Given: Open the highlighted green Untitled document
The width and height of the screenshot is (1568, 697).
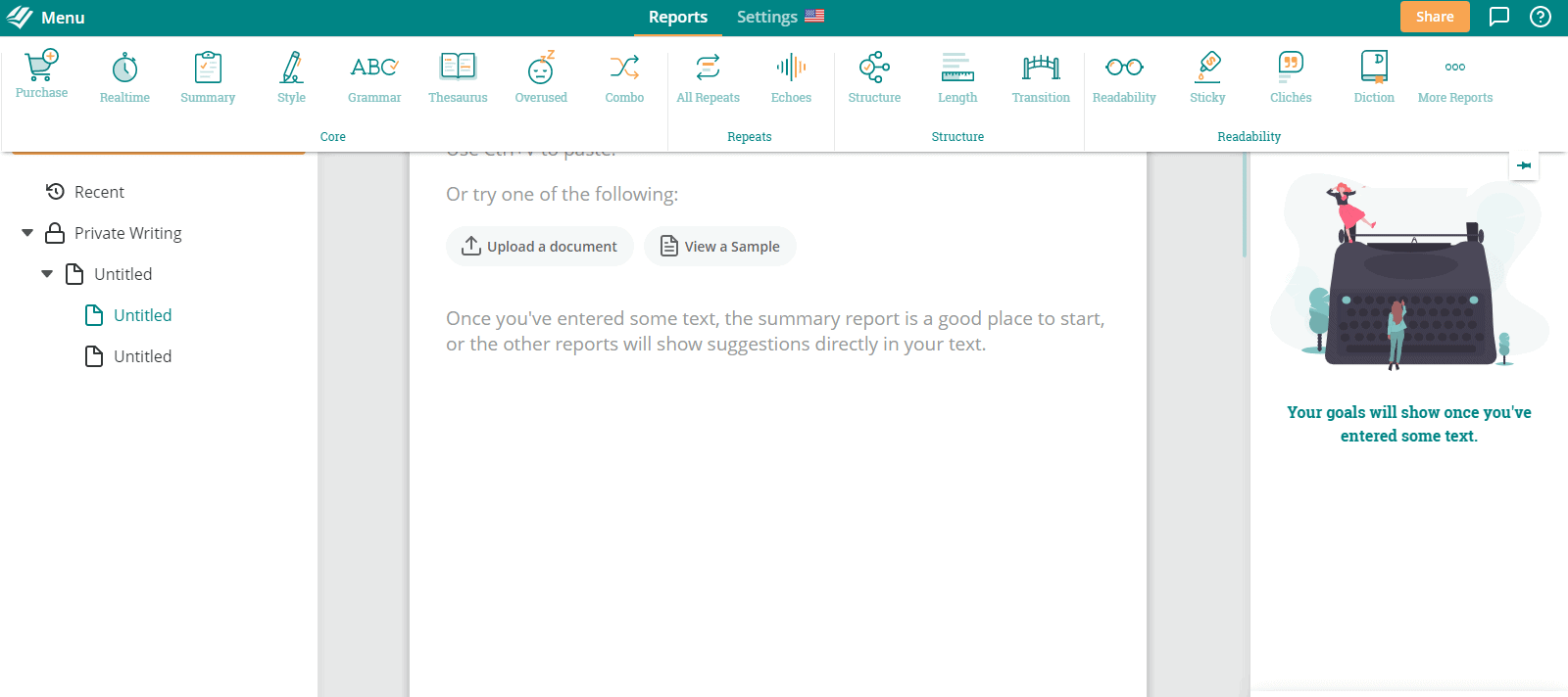Looking at the screenshot, I should (x=128, y=315).
